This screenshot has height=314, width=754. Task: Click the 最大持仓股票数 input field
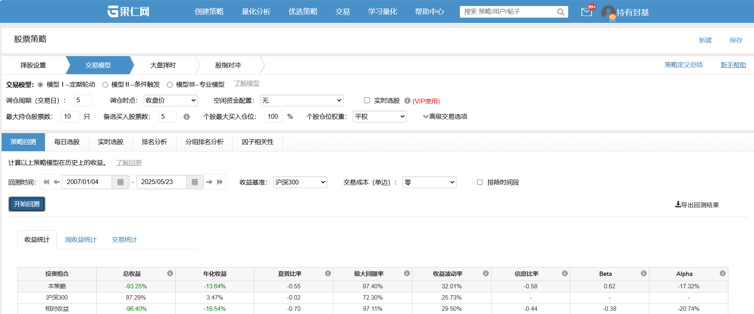69,117
